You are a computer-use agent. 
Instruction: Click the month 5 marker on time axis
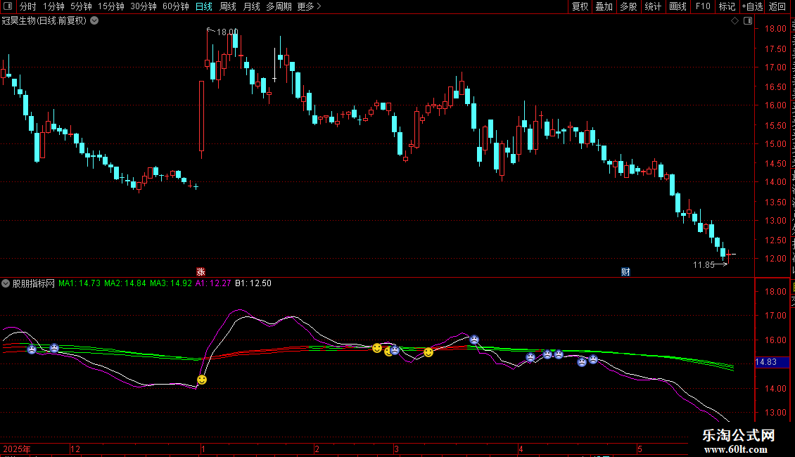tap(640, 449)
